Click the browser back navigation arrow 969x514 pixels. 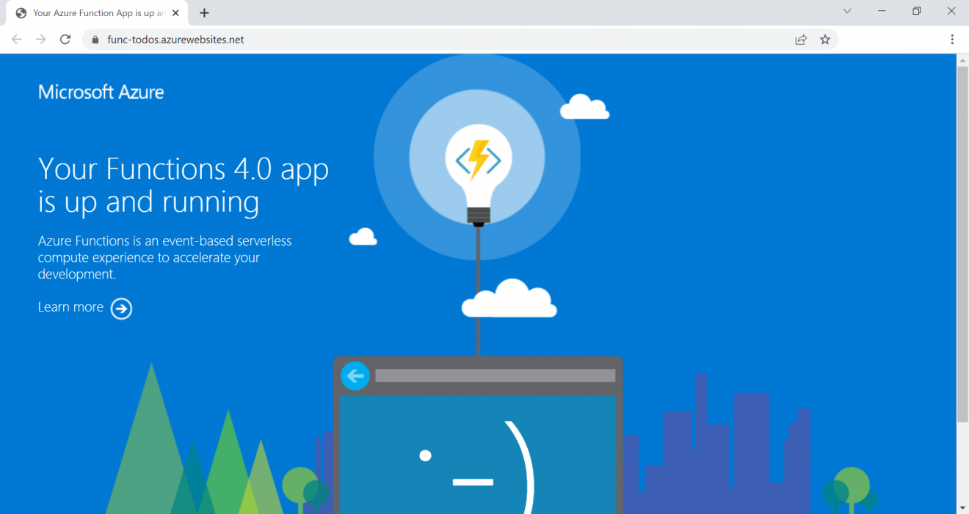click(16, 40)
